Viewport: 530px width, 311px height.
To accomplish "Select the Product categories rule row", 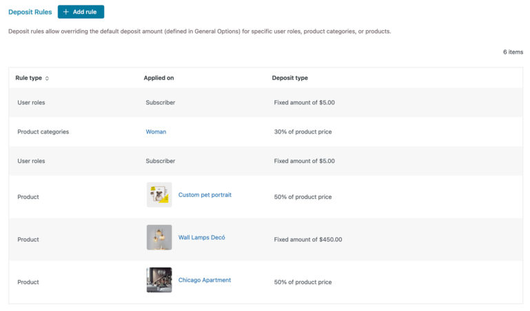I will [x=265, y=132].
